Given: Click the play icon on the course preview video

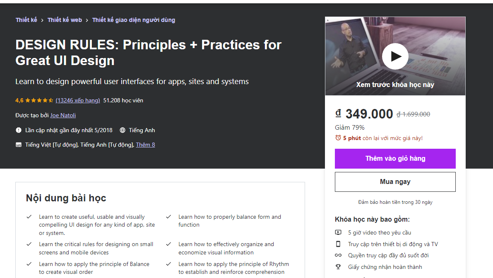Looking at the screenshot, I should (x=395, y=56).
